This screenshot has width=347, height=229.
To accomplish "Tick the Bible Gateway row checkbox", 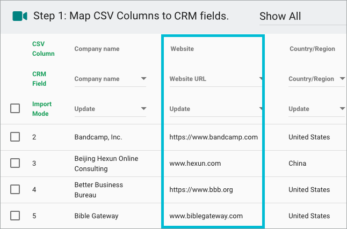I will click(x=15, y=216).
